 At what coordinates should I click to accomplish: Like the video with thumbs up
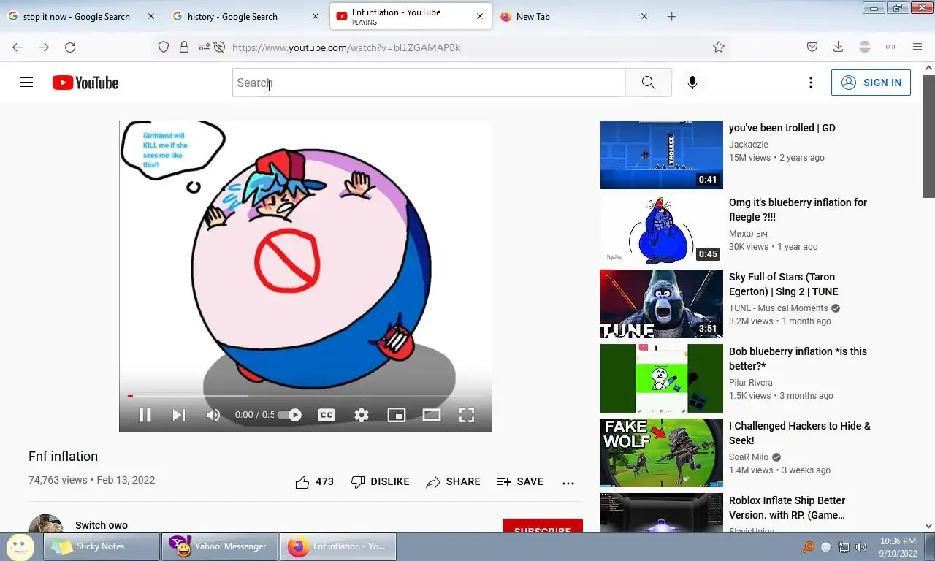coord(314,482)
